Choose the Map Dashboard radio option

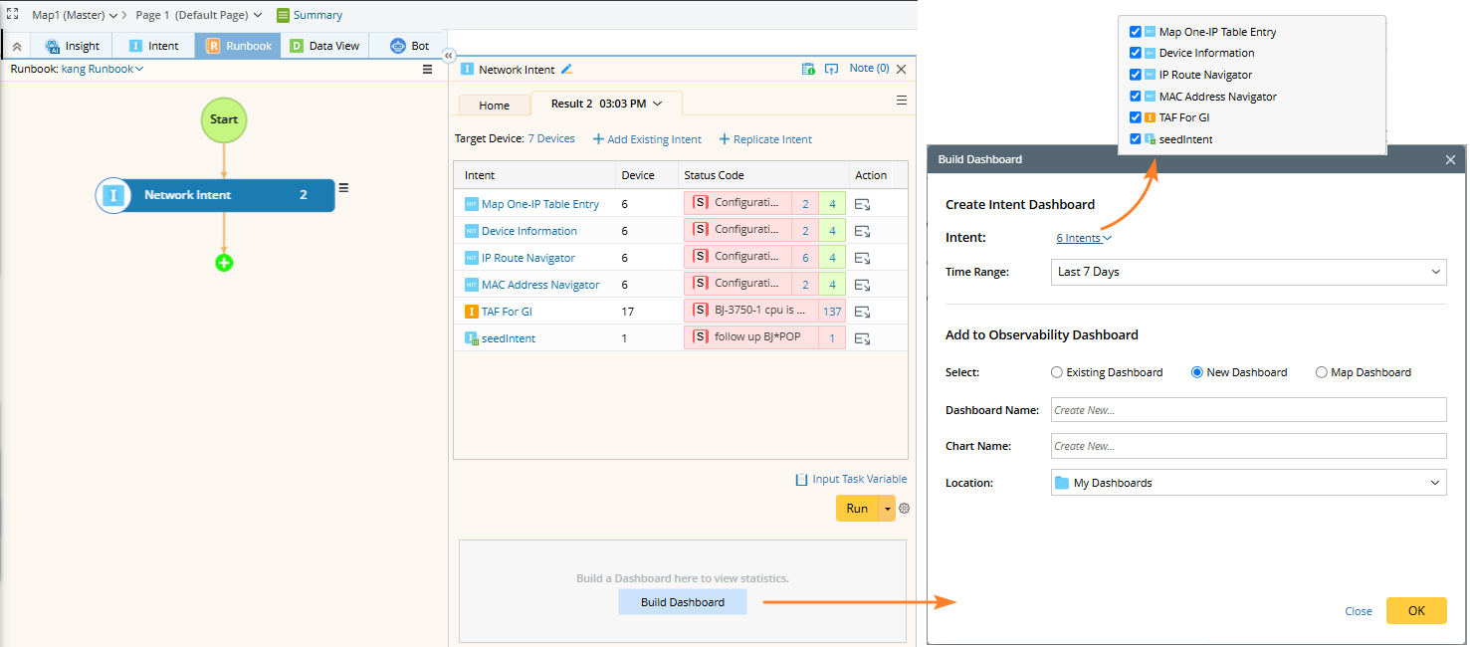coord(1322,372)
